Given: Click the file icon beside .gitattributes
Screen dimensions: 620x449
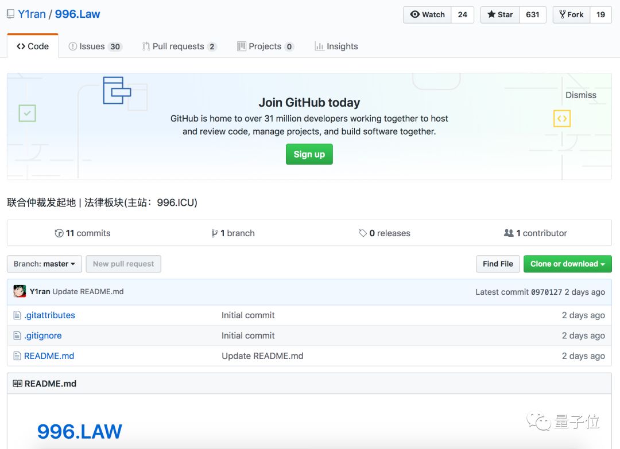Looking at the screenshot, I should (17, 315).
